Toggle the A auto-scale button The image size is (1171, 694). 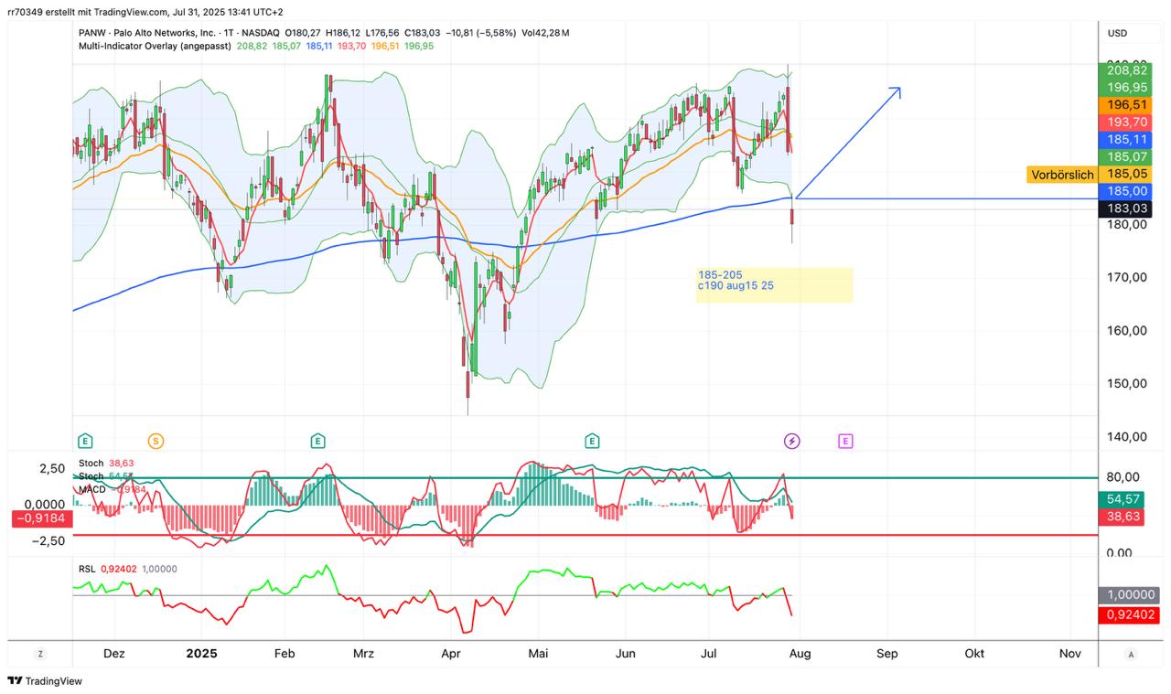click(1132, 654)
